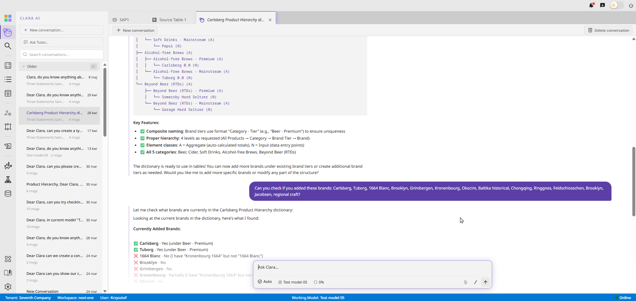Open the chart analytics icon in sidebar
636x301 pixels.
click(x=8, y=166)
